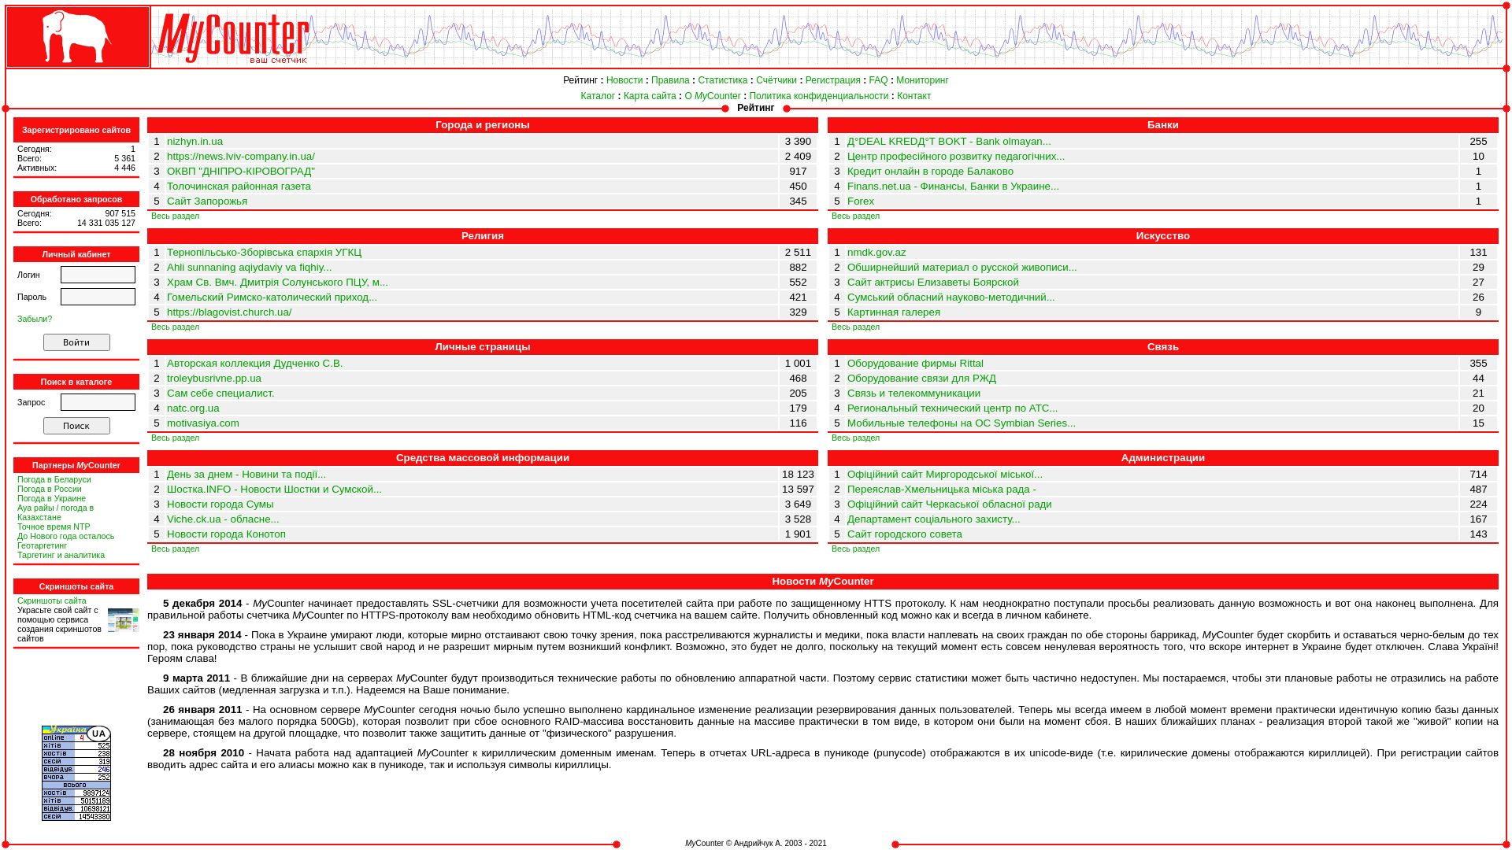Open the Viche.ck.ua link

tap(223, 519)
